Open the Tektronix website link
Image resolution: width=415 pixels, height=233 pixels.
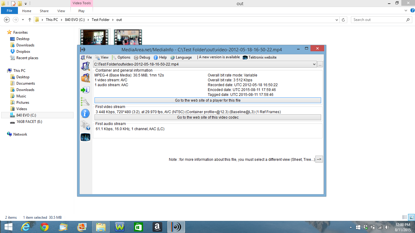(260, 57)
